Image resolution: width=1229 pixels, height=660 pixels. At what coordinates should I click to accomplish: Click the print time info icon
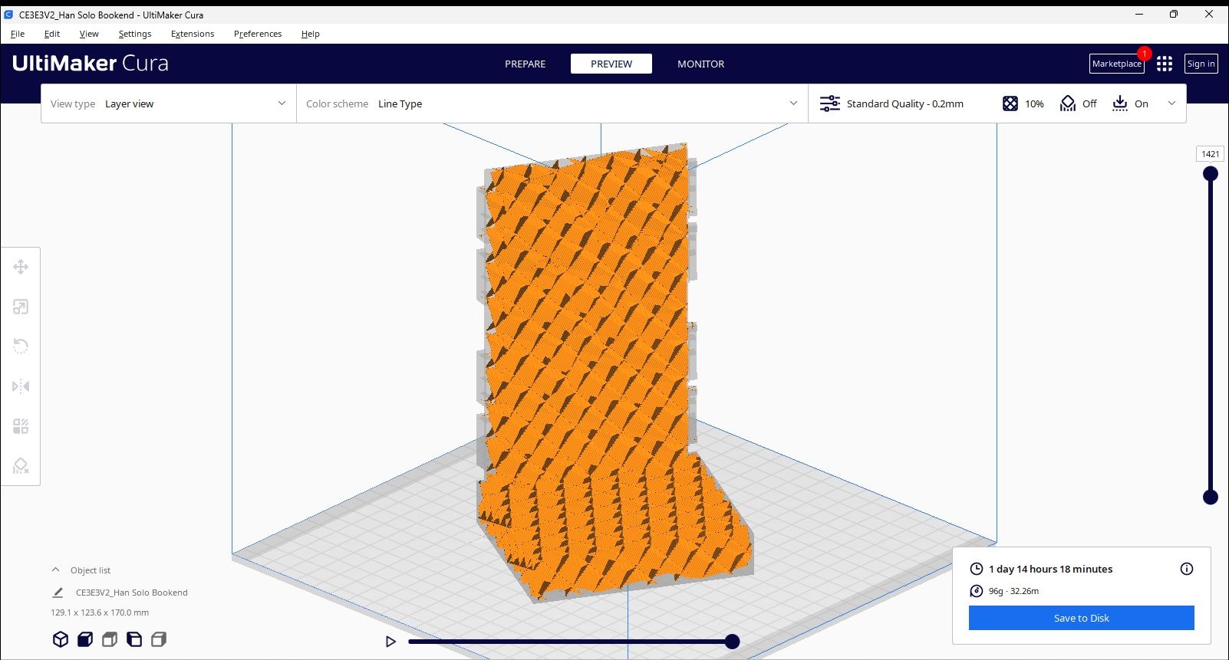click(x=1187, y=569)
